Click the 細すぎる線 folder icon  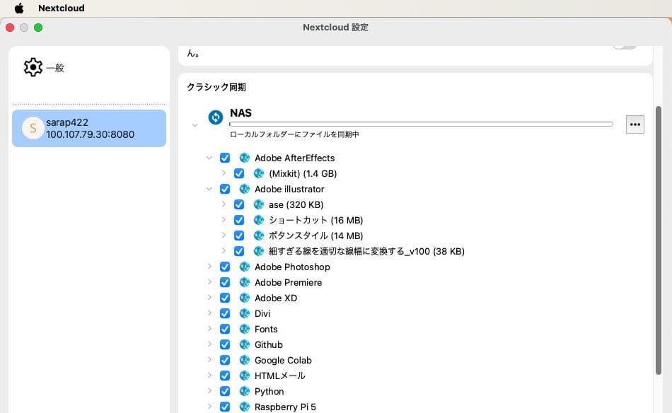(x=259, y=251)
